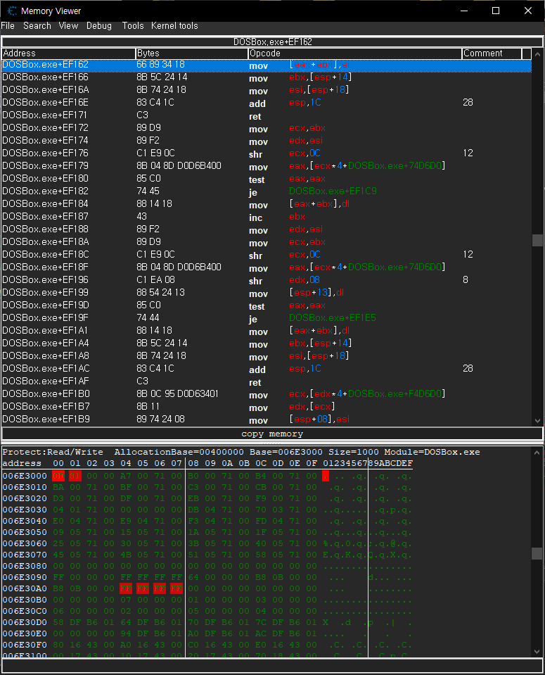Select the DOSBox.exe+EF1B9 row

pyautogui.click(x=267, y=419)
